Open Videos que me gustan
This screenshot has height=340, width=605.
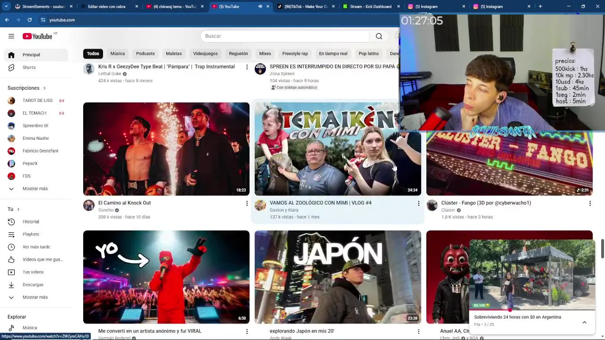pos(36,260)
